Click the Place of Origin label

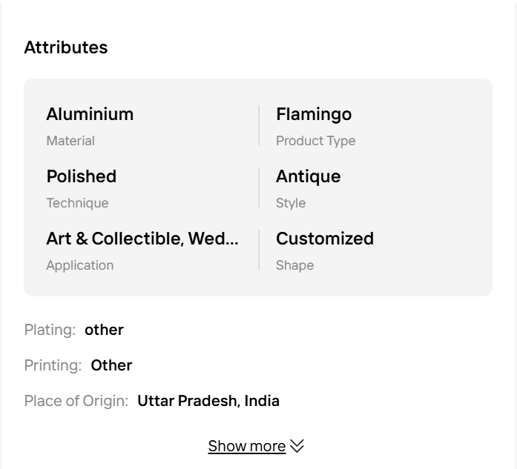pyautogui.click(x=76, y=401)
